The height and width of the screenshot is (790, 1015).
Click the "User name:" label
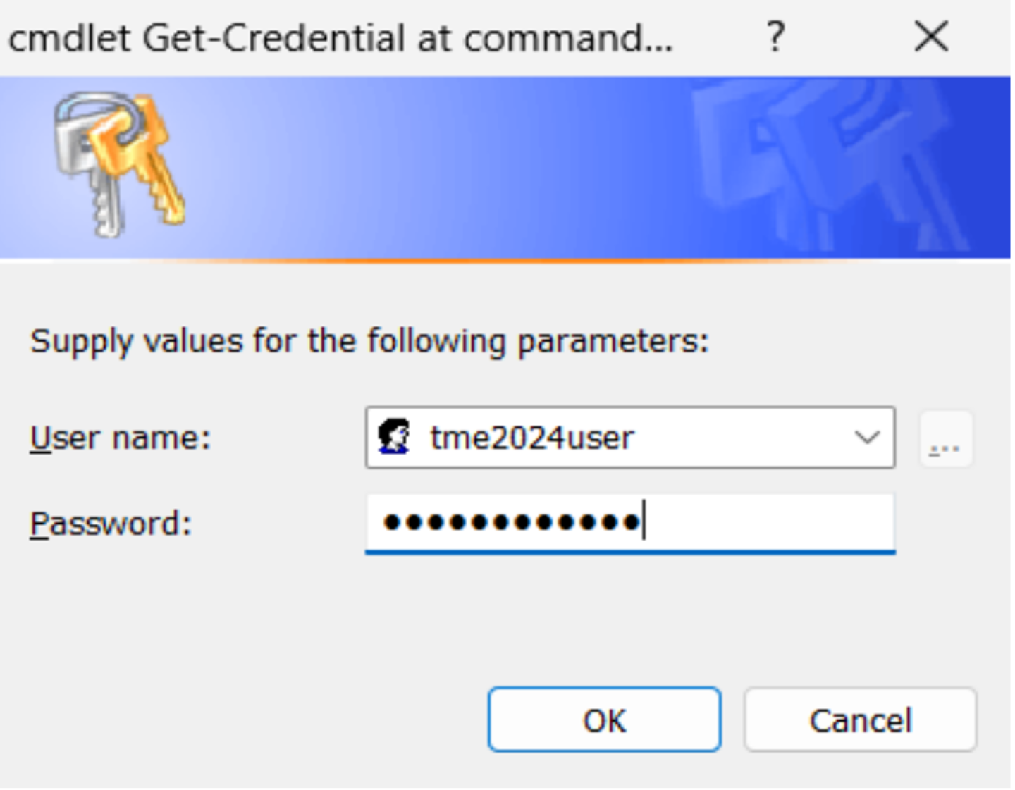tap(121, 438)
